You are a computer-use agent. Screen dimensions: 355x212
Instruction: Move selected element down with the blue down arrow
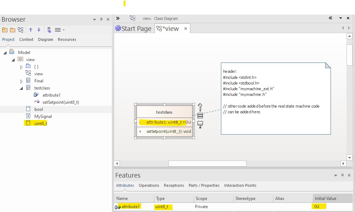click(39, 30)
